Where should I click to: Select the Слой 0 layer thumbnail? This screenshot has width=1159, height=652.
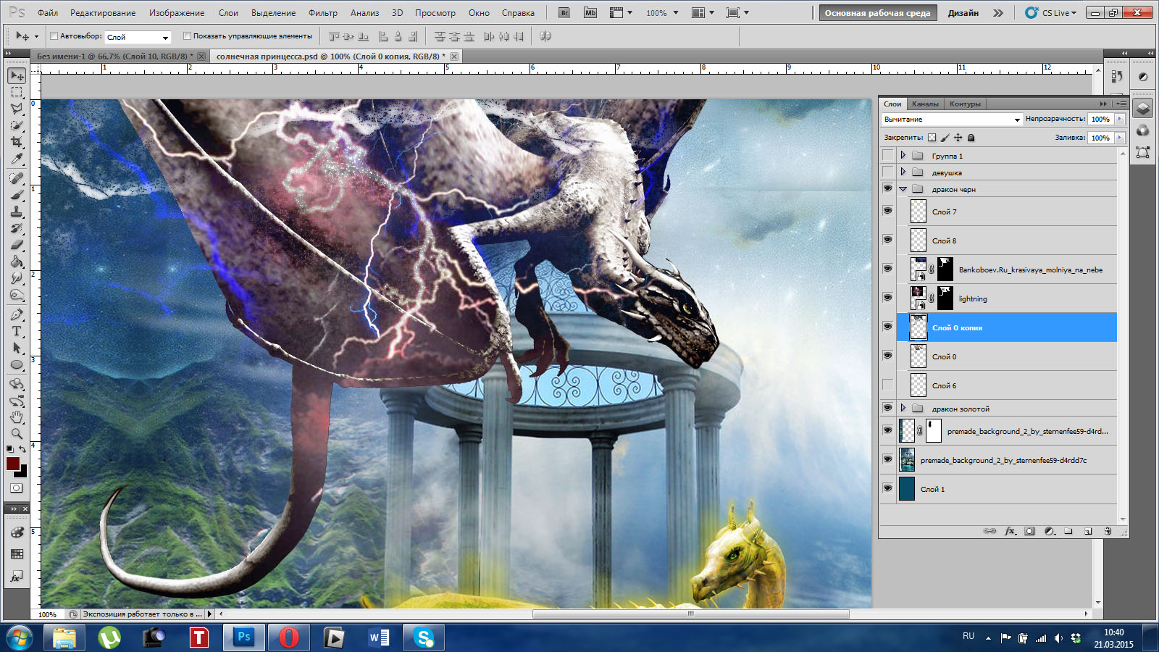point(918,356)
